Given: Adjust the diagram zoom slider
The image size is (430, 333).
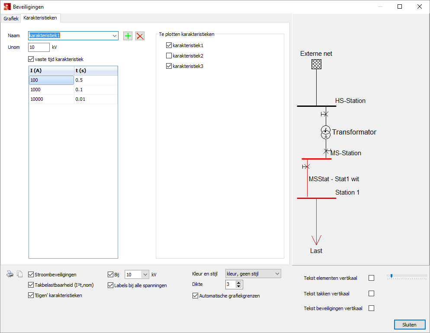Looking at the screenshot, I should tap(391, 276).
